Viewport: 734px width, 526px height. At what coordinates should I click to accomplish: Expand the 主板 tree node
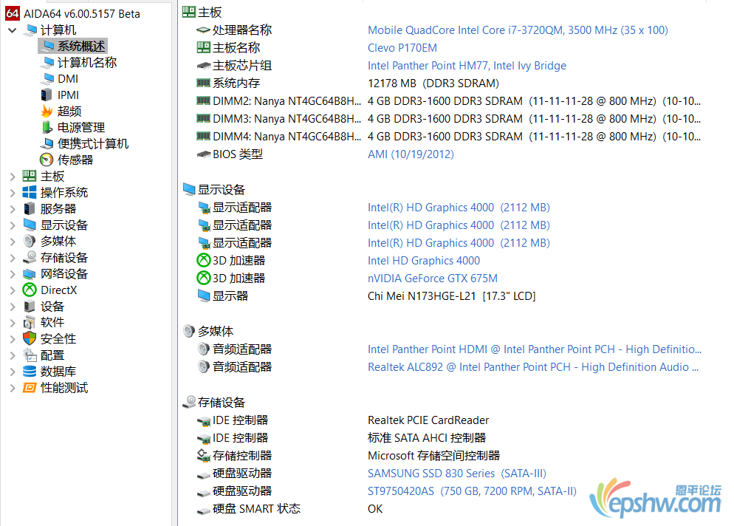pyautogui.click(x=13, y=177)
